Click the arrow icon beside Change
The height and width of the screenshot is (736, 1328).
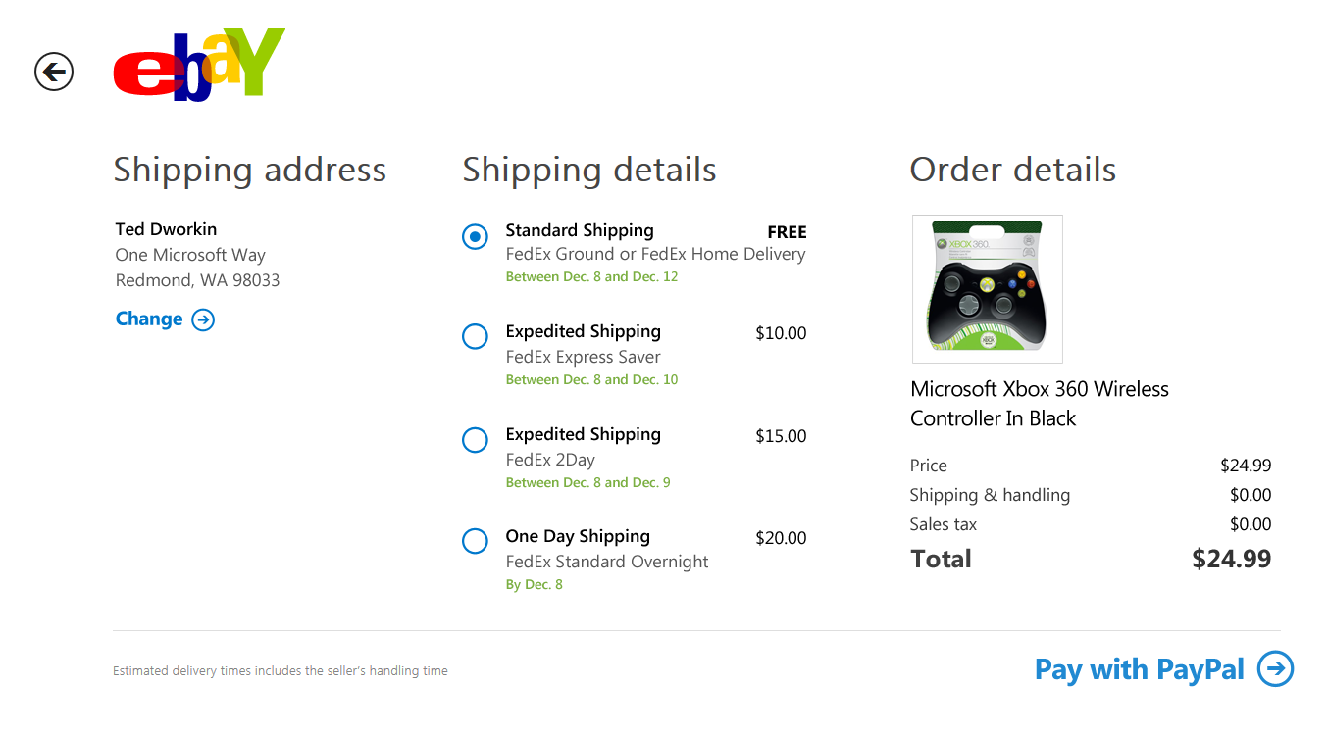203,319
